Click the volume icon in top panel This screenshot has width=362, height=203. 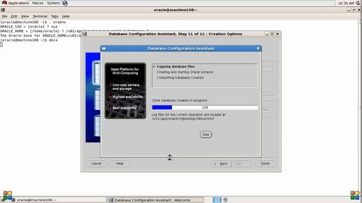click(x=358, y=3)
